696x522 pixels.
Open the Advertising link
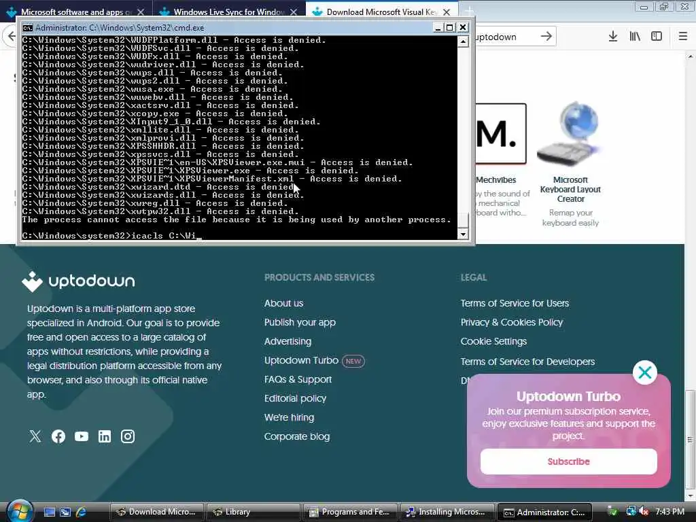[x=288, y=341]
